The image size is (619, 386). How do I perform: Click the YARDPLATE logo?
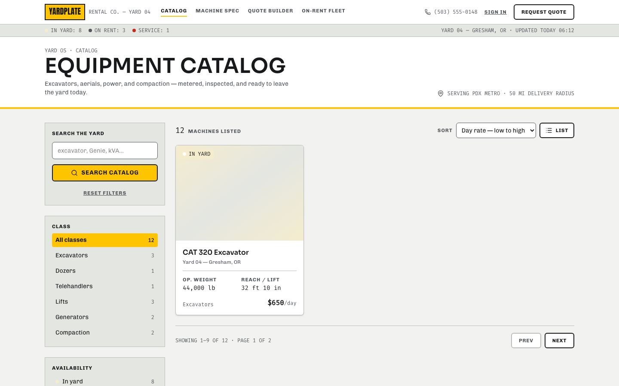pyautogui.click(x=65, y=12)
